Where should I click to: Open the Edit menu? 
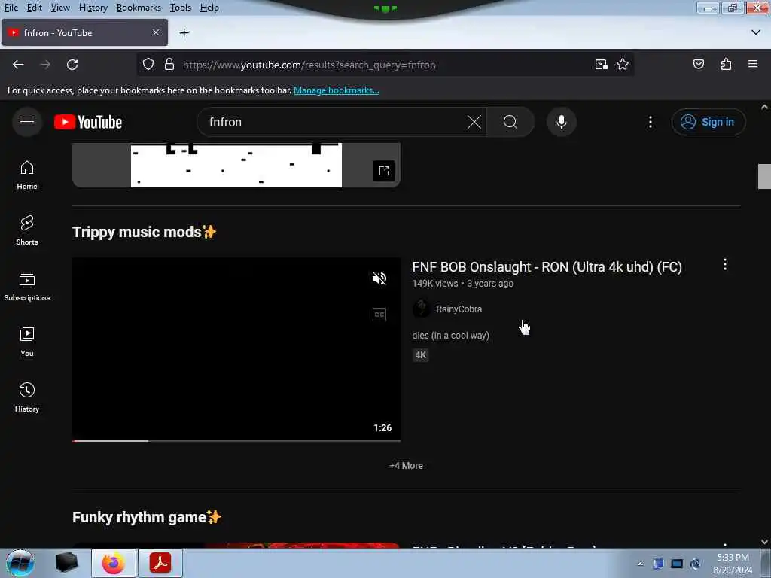point(35,8)
